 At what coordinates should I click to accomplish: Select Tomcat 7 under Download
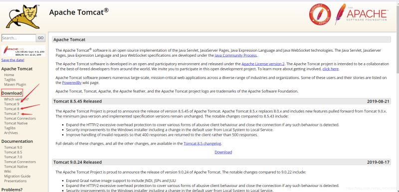tap(11, 113)
